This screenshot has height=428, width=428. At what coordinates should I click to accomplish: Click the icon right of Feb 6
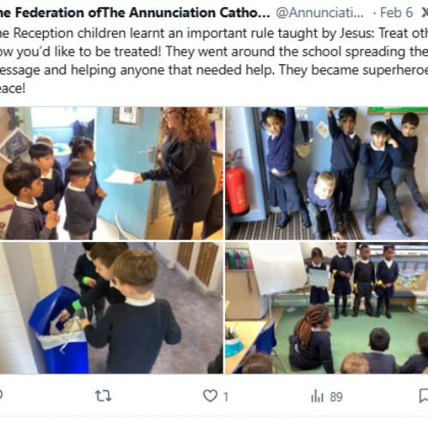tap(425, 13)
